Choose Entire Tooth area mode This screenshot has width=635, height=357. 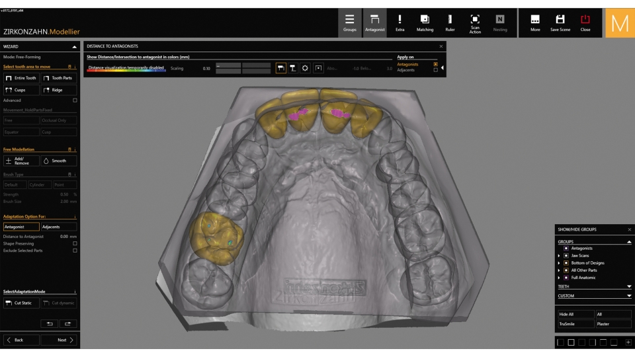click(21, 78)
